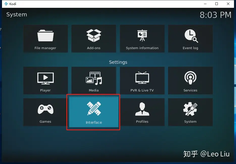236x164 pixels.
Task: Open PVR & Live TV icon
Action: tap(142, 78)
